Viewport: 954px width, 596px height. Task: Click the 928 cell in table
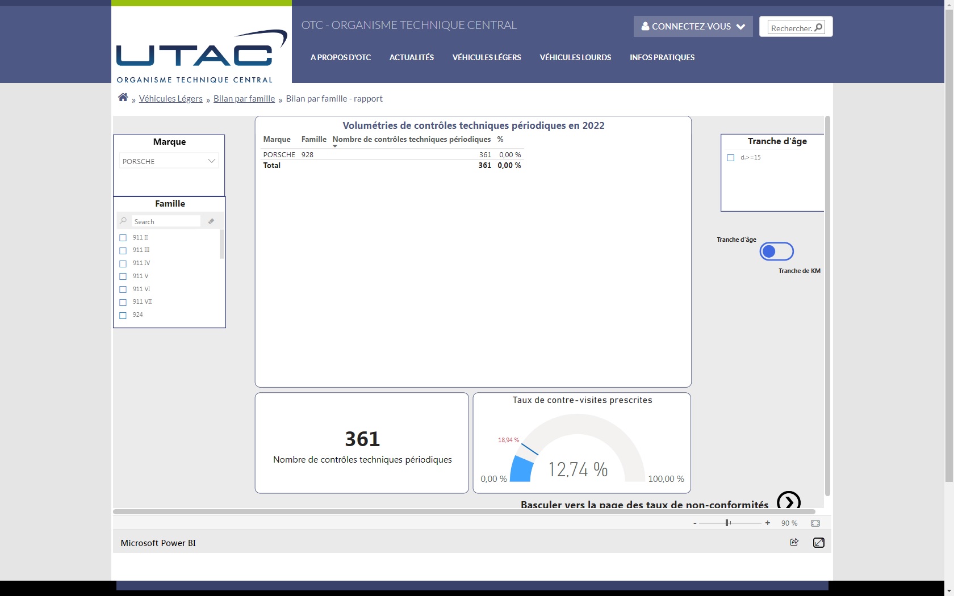(x=307, y=154)
